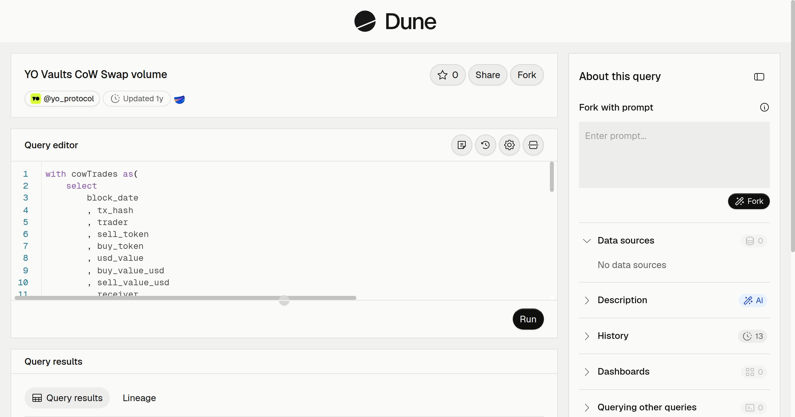The width and height of the screenshot is (795, 417).
Task: Click the page's main vertical scrollbar
Action: coord(793,126)
